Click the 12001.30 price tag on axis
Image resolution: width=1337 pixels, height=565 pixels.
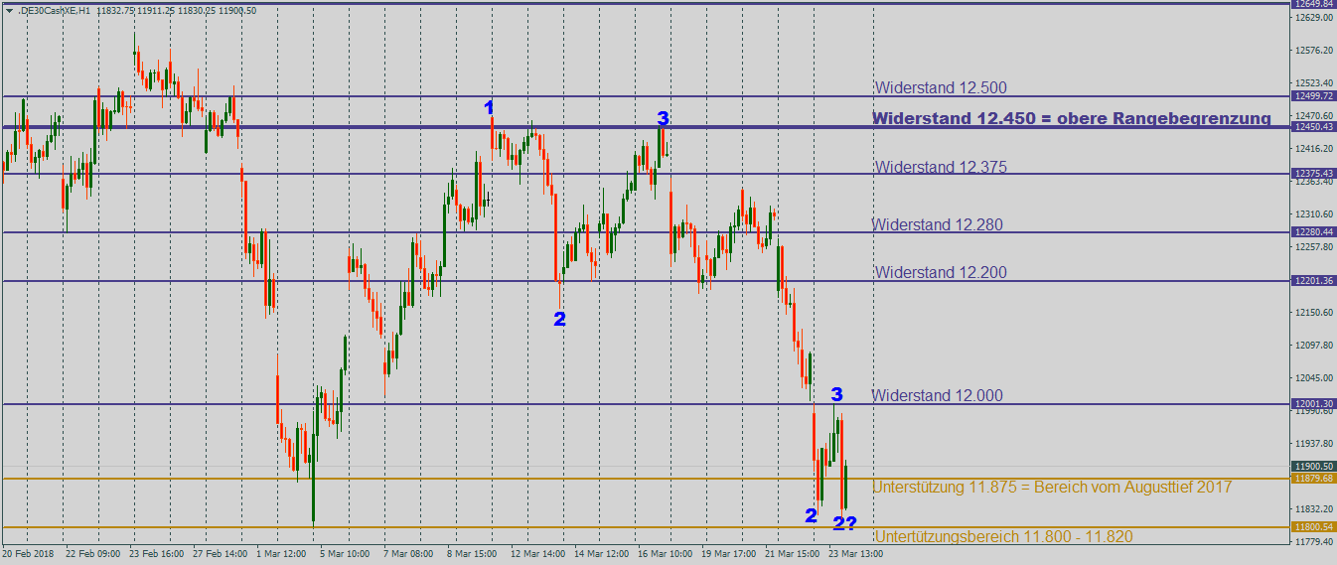coord(1313,404)
